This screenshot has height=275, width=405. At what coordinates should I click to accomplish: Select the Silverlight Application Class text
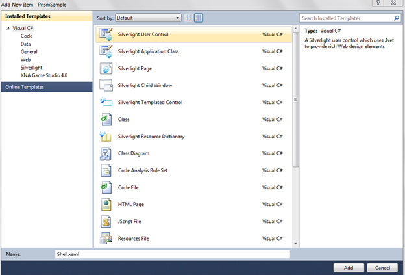click(148, 51)
